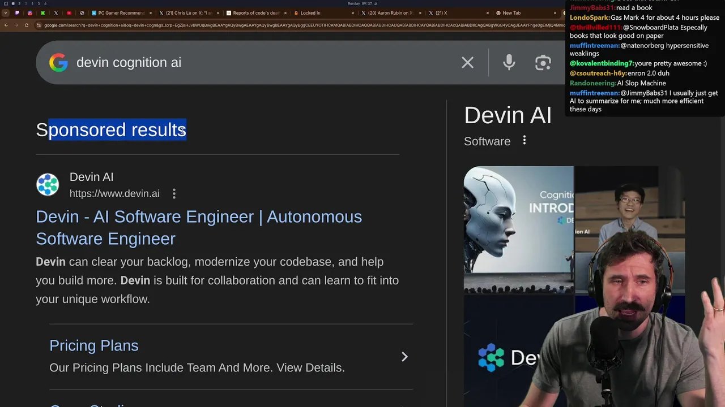This screenshot has width=725, height=407.
Task: Close the Locked In tab
Action: coord(353,13)
